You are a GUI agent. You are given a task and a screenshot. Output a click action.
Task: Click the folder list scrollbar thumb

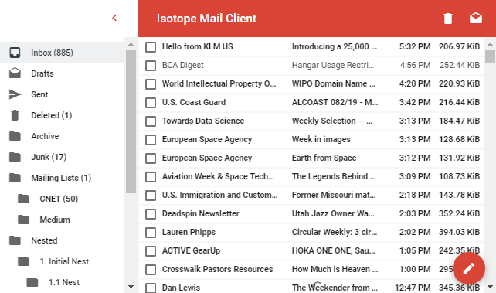point(131,121)
